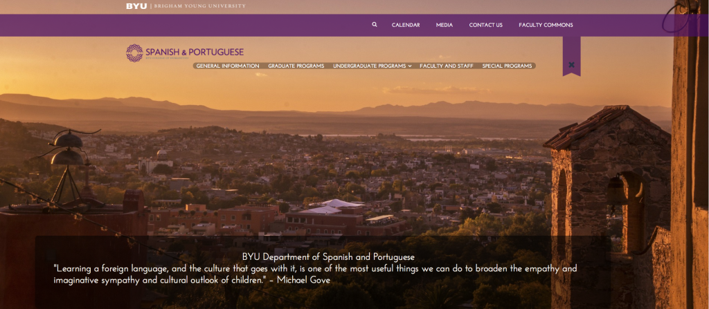Click the Spanish & Portuguese circular emblem
709x309 pixels.
[x=134, y=53]
